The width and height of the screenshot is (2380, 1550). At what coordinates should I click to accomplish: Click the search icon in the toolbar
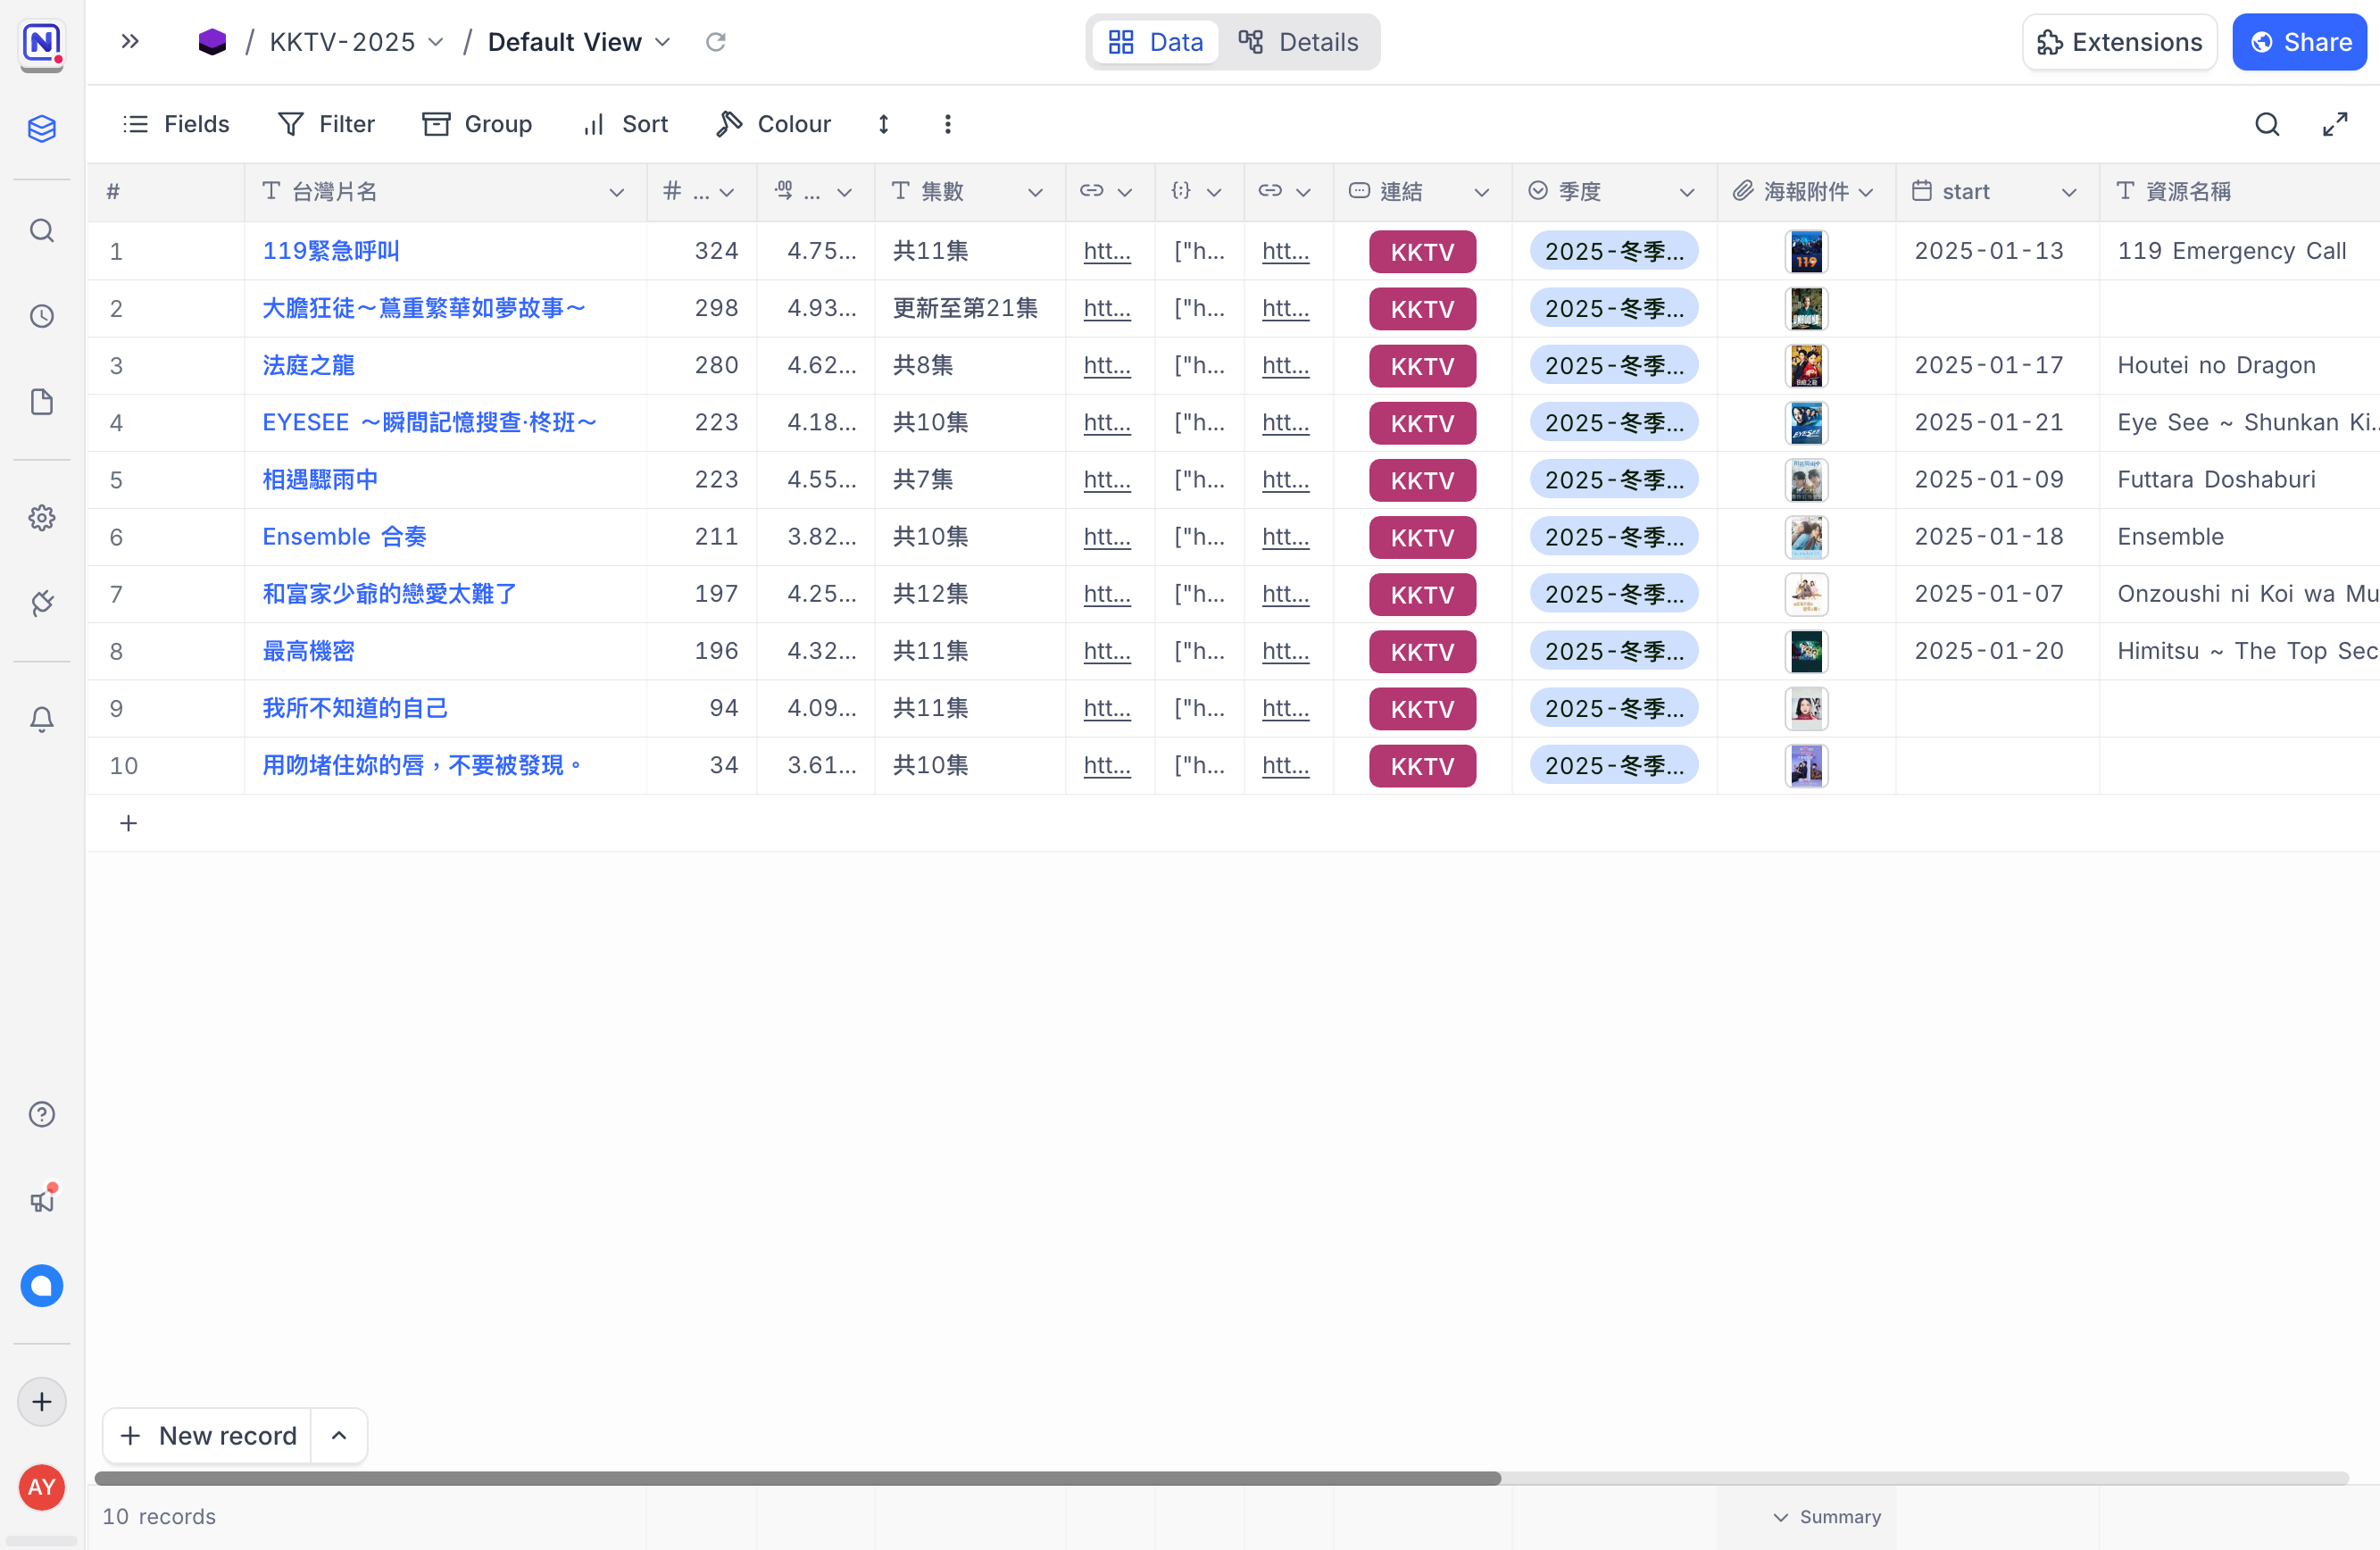[x=2267, y=124]
